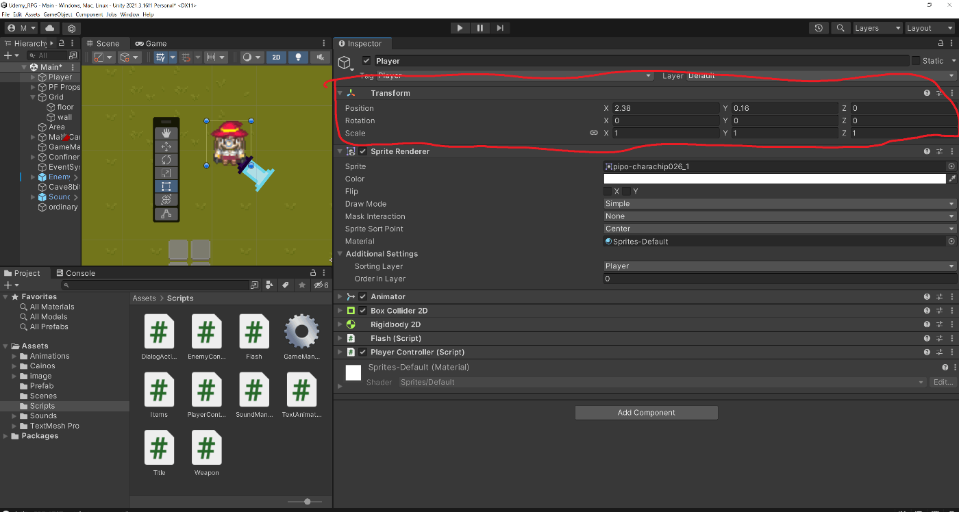Pick color with the eyedropper icon

coord(952,179)
